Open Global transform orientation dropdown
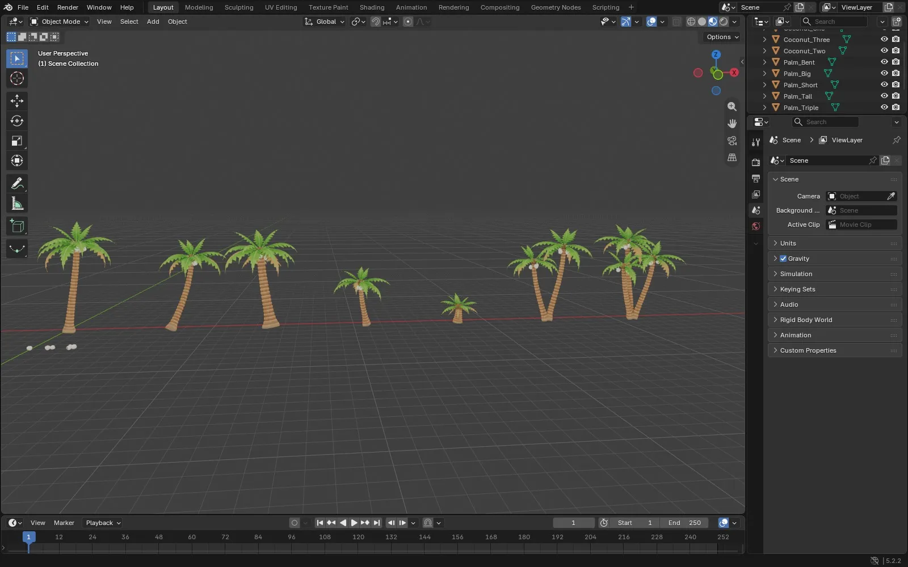Viewport: 908px width, 567px height. (325, 22)
